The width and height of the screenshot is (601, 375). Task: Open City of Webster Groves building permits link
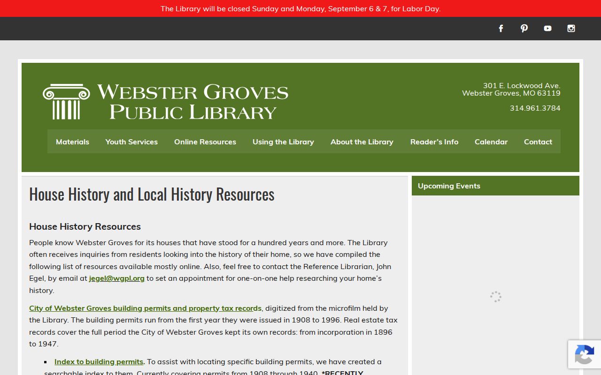coord(146,308)
